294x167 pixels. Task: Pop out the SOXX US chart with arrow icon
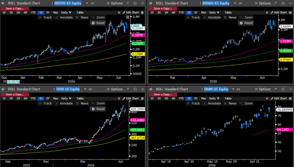[x=127, y=89]
